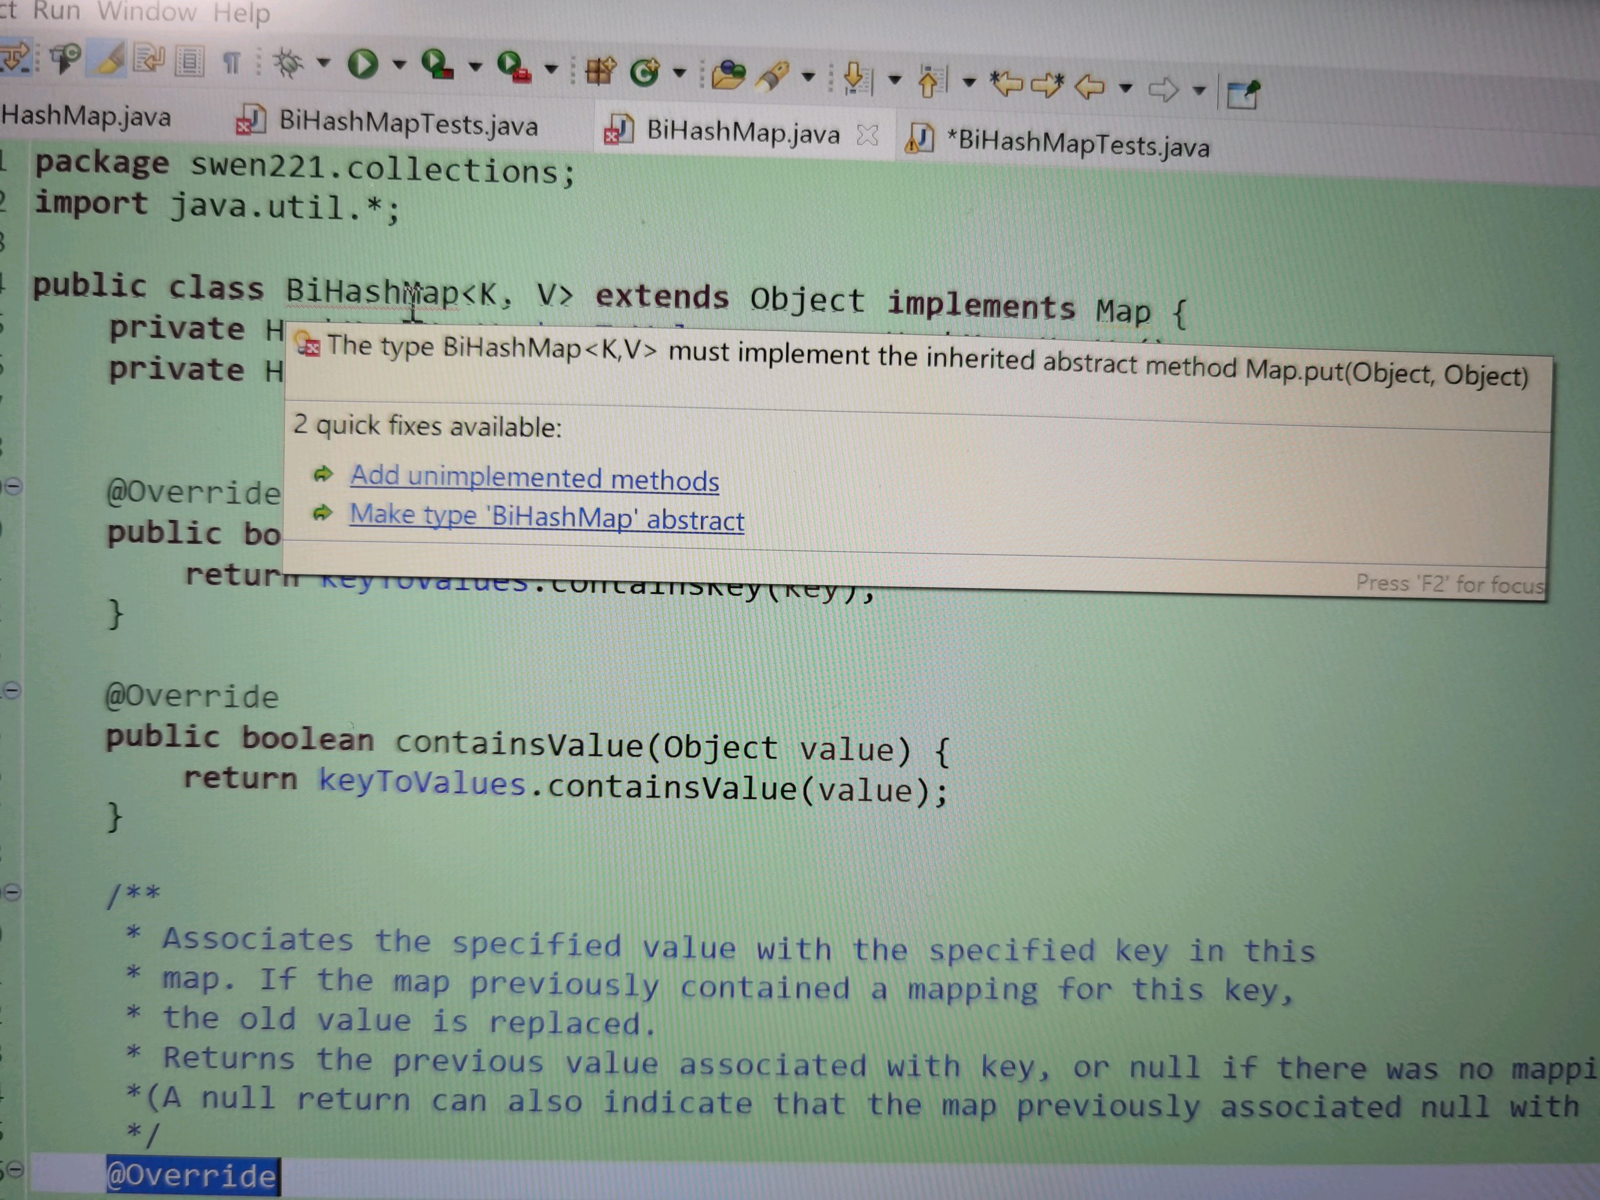This screenshot has width=1600, height=1200.
Task: Open the Run configurations dropdown arrow
Action: 398,66
